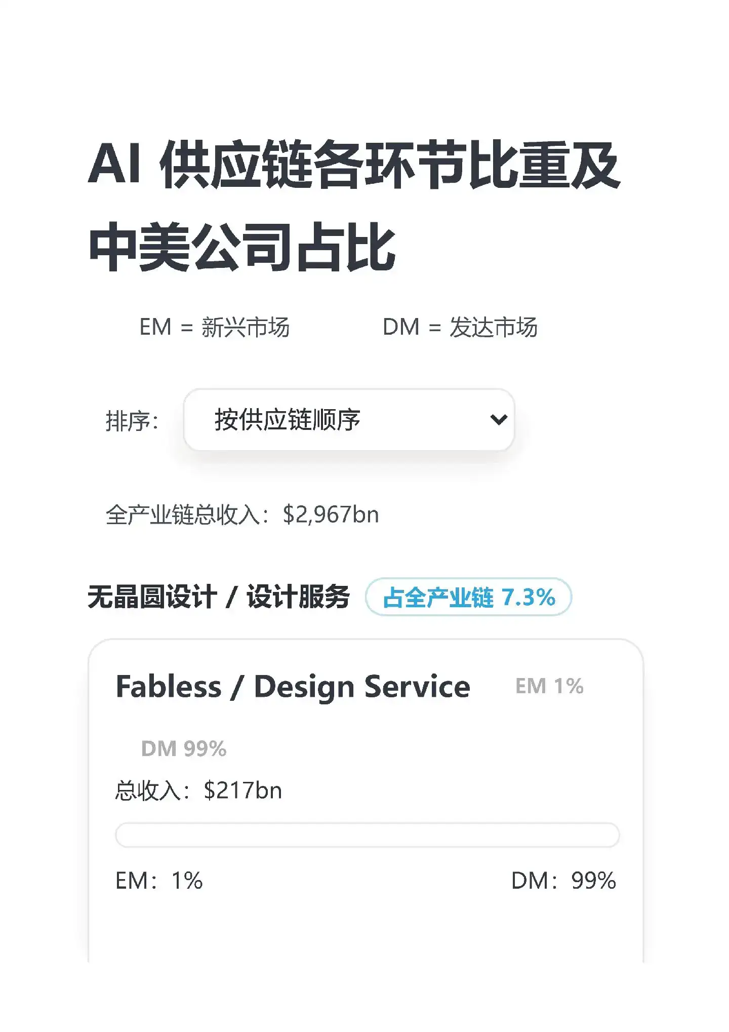Viewport: 729px width, 1032px height.
Task: Click the EM/DM share progress bar
Action: pyautogui.click(x=367, y=835)
